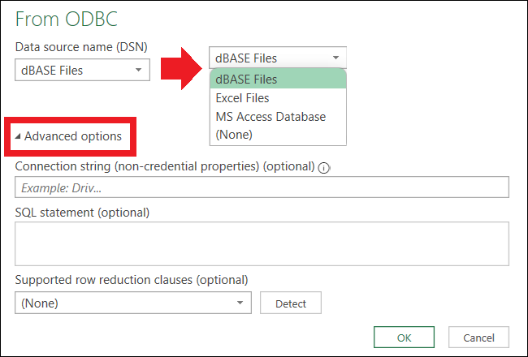This screenshot has width=528, height=357.
Task: Focus the Connection string input field
Action: click(x=262, y=187)
